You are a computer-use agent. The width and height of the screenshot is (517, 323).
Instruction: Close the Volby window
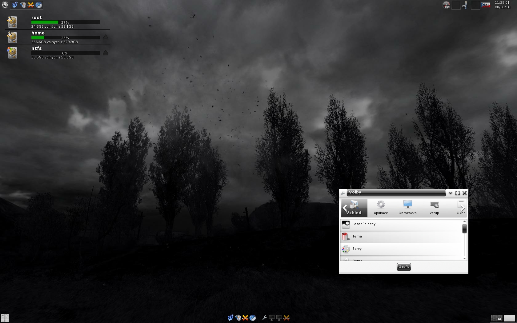coord(465,193)
